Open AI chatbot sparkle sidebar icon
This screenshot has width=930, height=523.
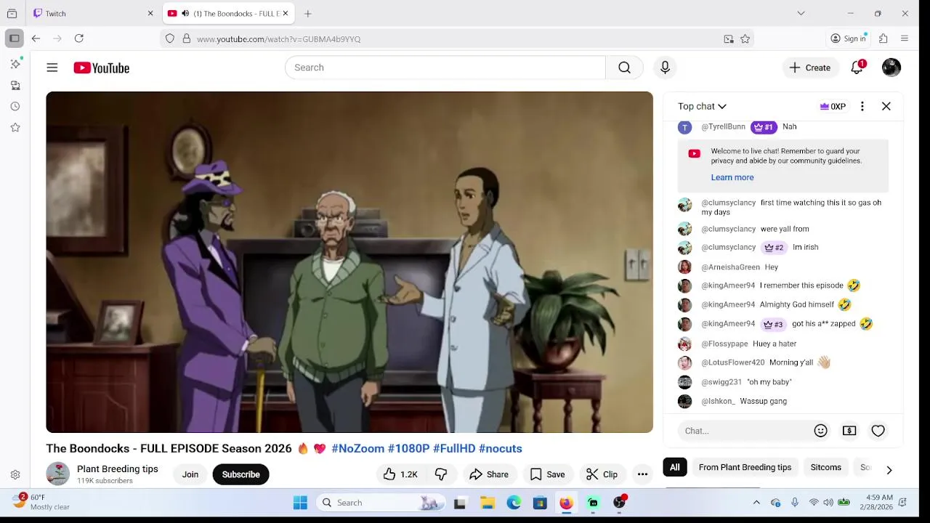pos(15,64)
